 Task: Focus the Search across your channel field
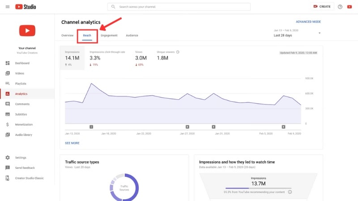coord(179,7)
